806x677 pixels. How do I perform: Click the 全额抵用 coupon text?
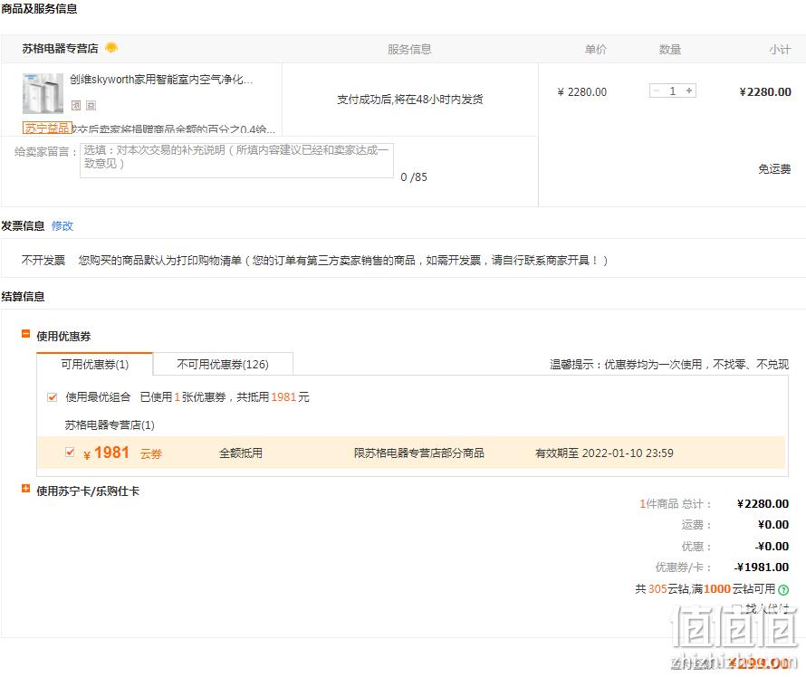pyautogui.click(x=241, y=453)
